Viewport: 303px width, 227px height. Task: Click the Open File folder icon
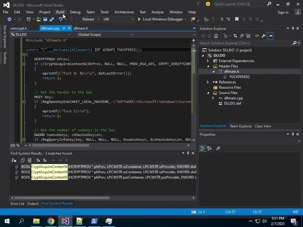point(39,19)
